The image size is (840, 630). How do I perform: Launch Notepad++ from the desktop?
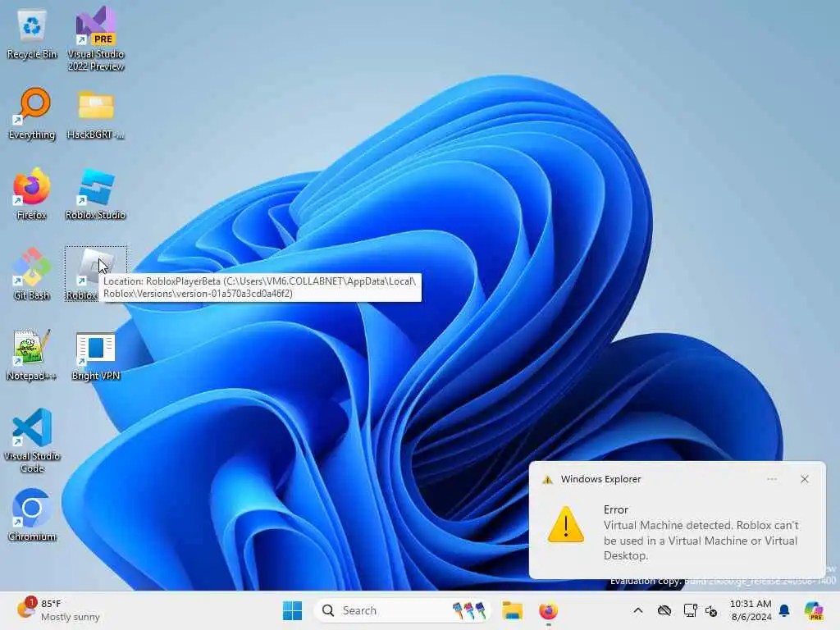[32, 354]
